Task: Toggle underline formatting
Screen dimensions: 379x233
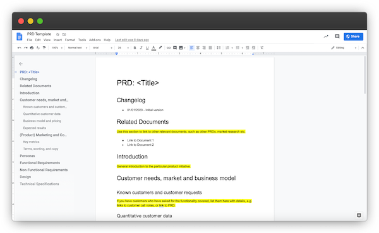Action: pos(147,48)
